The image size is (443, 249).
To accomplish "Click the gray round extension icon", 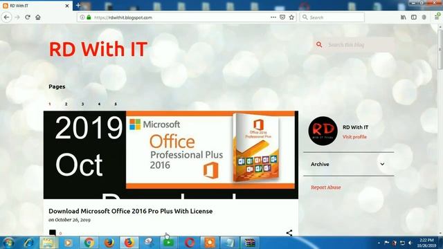I will (x=424, y=17).
